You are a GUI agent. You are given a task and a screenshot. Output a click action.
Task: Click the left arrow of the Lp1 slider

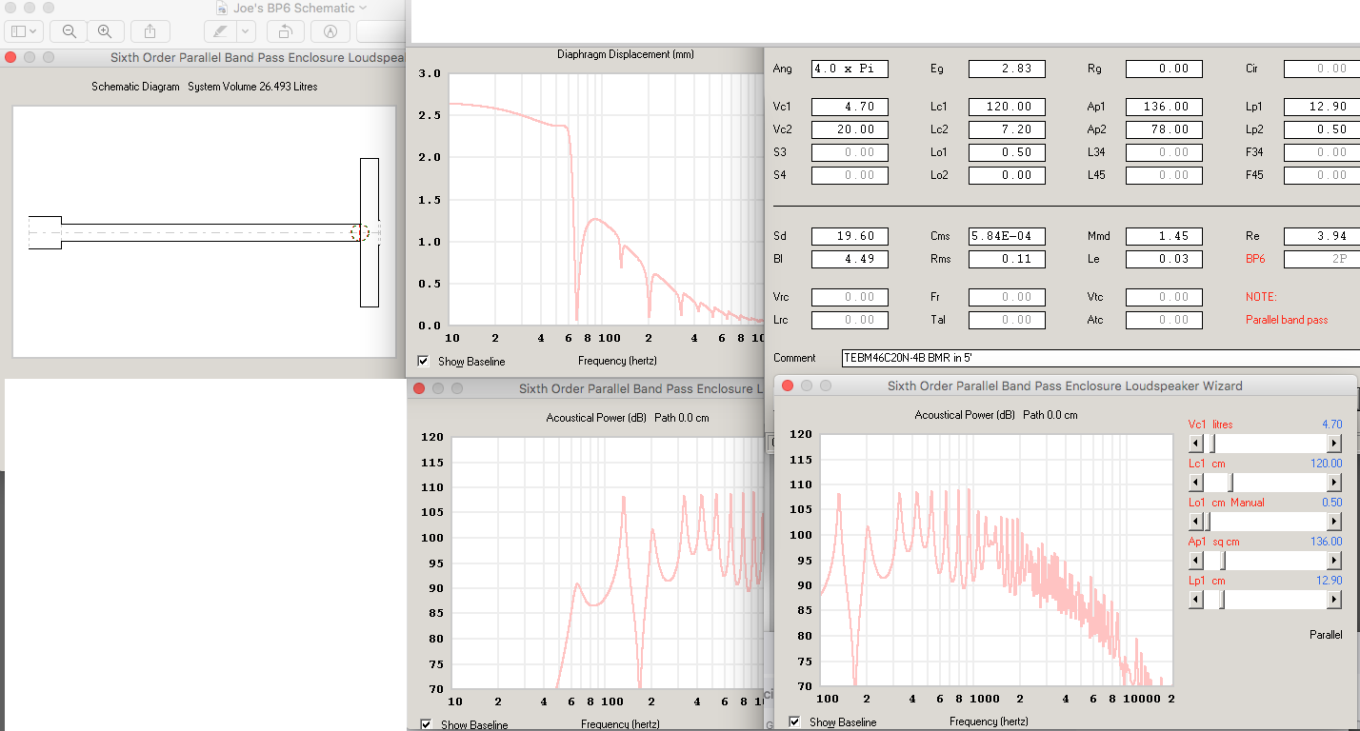click(x=1196, y=600)
